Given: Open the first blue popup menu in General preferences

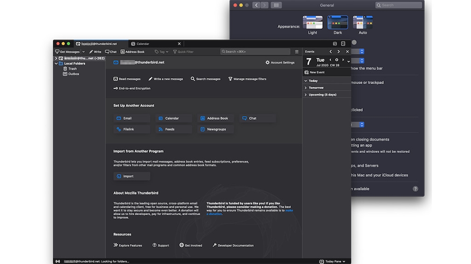Looking at the screenshot, I should click(362, 52).
